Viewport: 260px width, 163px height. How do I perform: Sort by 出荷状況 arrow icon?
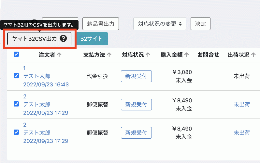253,55
